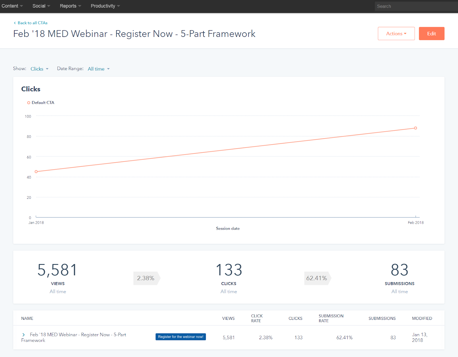Focus the Search input field

(415, 6)
